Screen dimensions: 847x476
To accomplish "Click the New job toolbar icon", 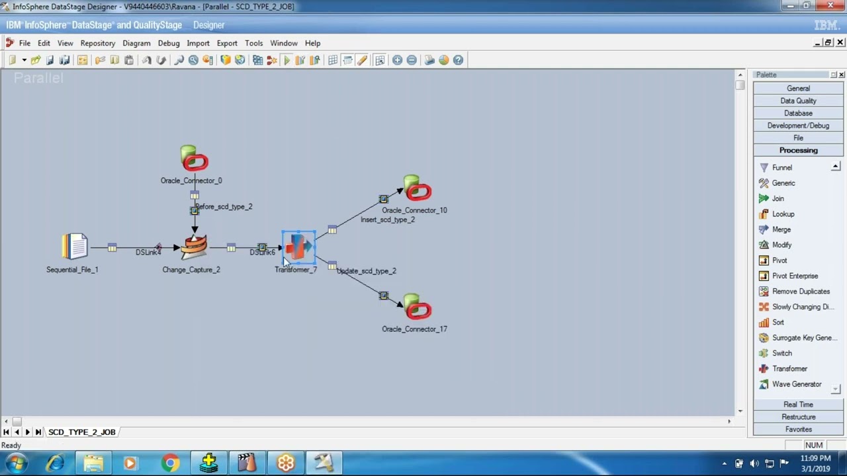I will (13, 60).
